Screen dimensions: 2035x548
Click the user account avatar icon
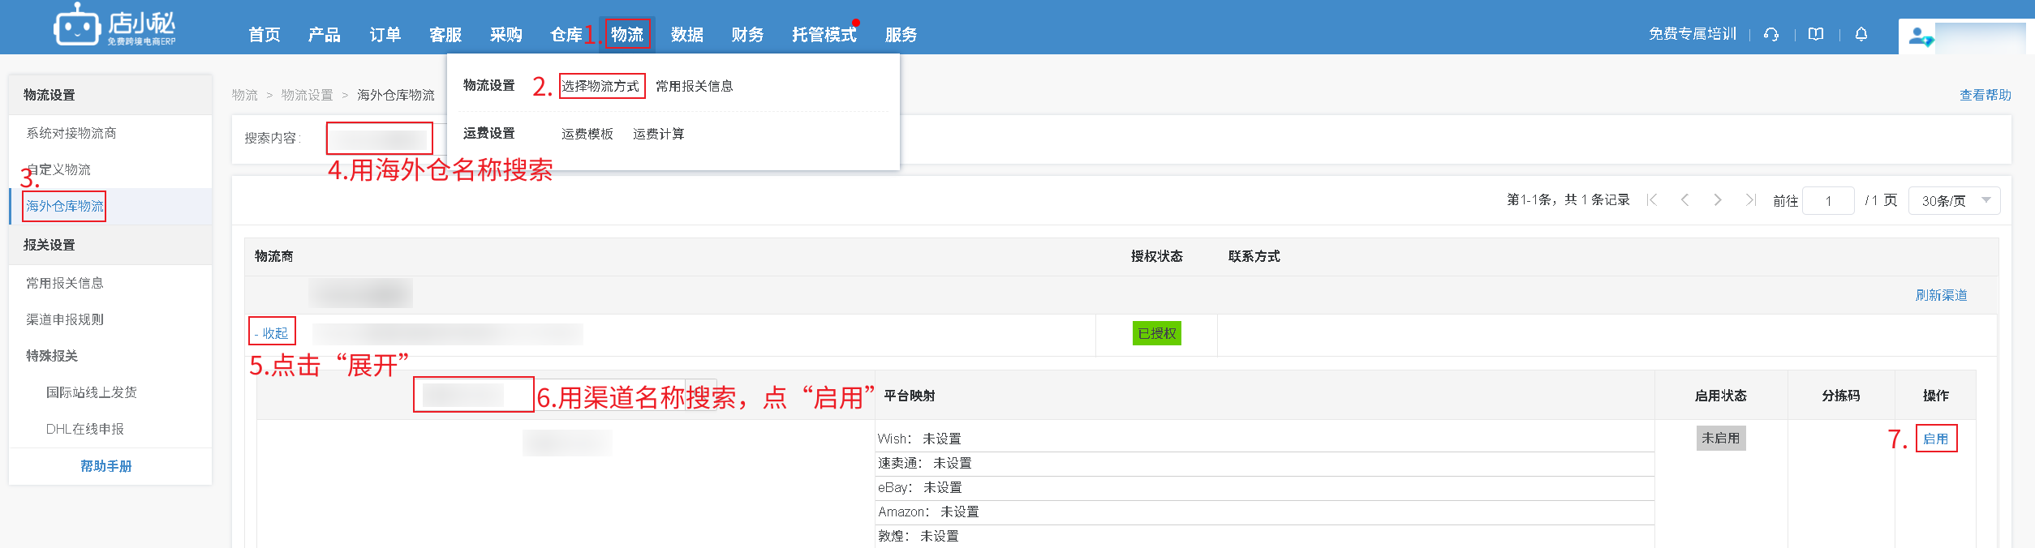1918,36
